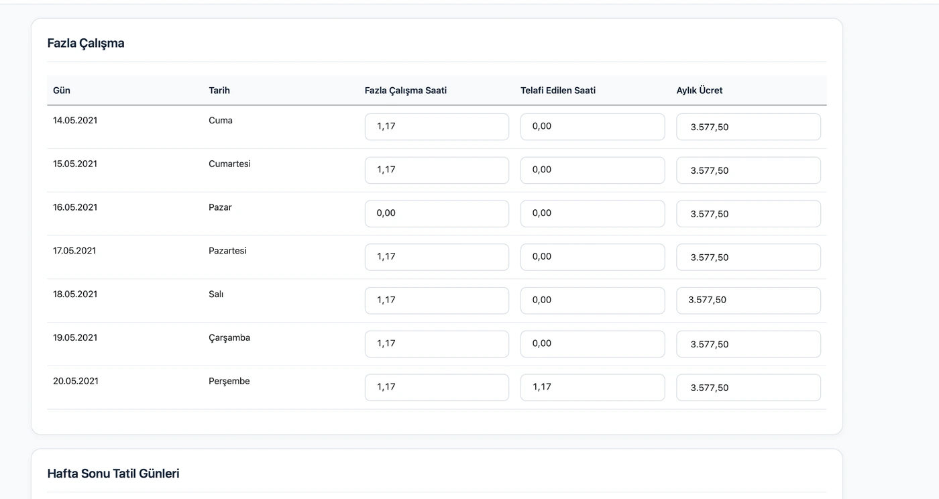Click the 0,00 overtime field for Pazar
The image size is (939, 499).
click(x=437, y=213)
